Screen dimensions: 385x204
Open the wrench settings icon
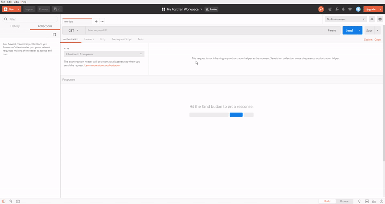[337, 9]
